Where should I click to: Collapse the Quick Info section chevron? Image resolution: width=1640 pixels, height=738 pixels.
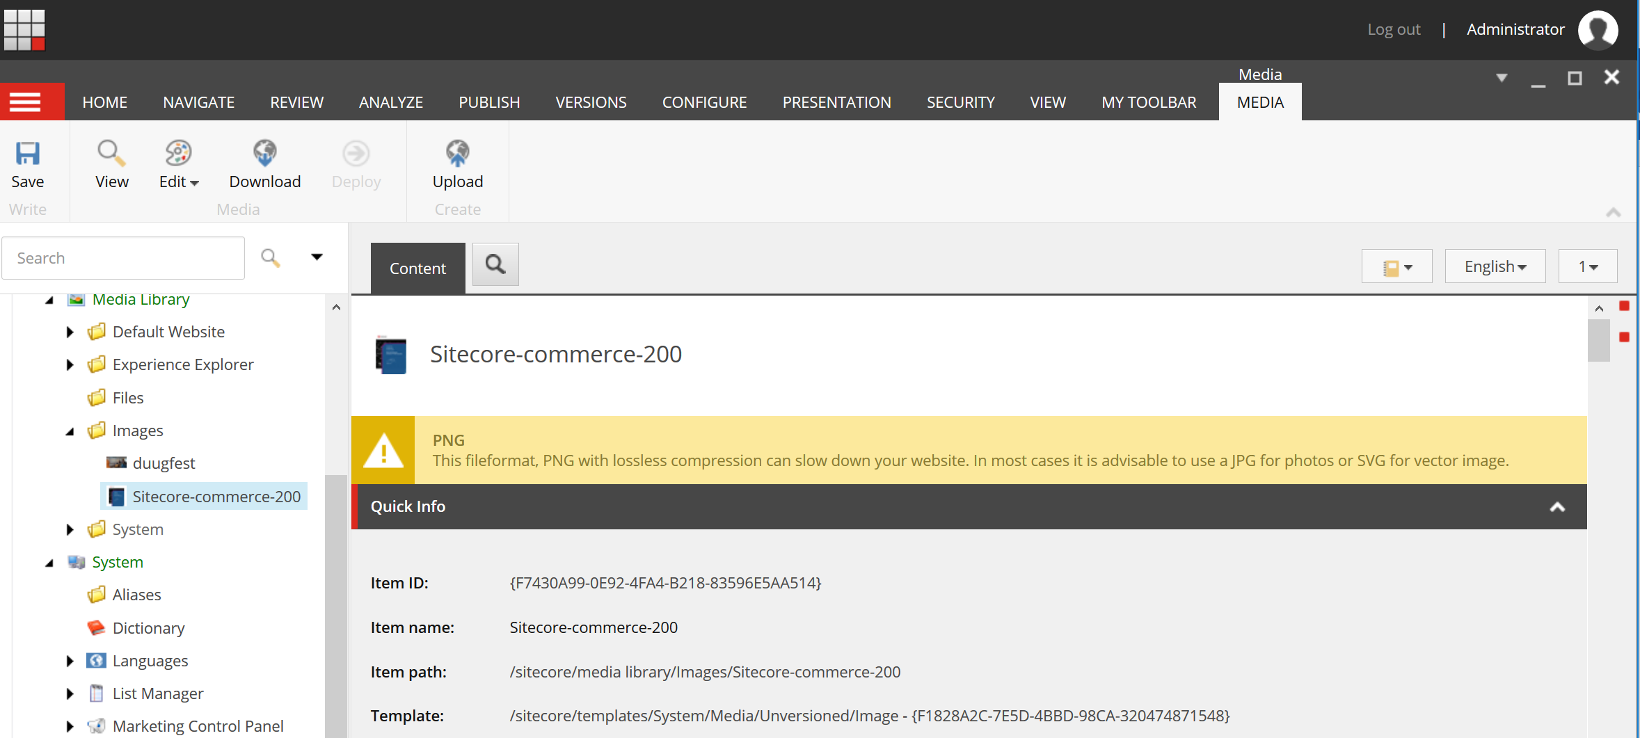tap(1558, 507)
